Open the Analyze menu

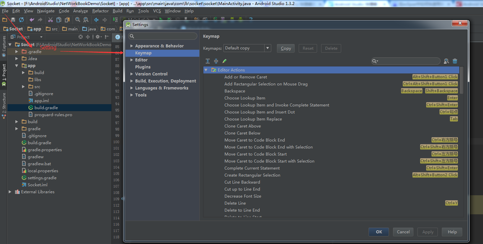click(81, 11)
